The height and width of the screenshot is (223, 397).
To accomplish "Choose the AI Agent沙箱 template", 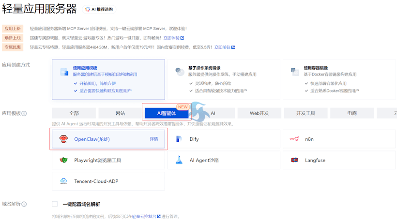I will [224, 160].
